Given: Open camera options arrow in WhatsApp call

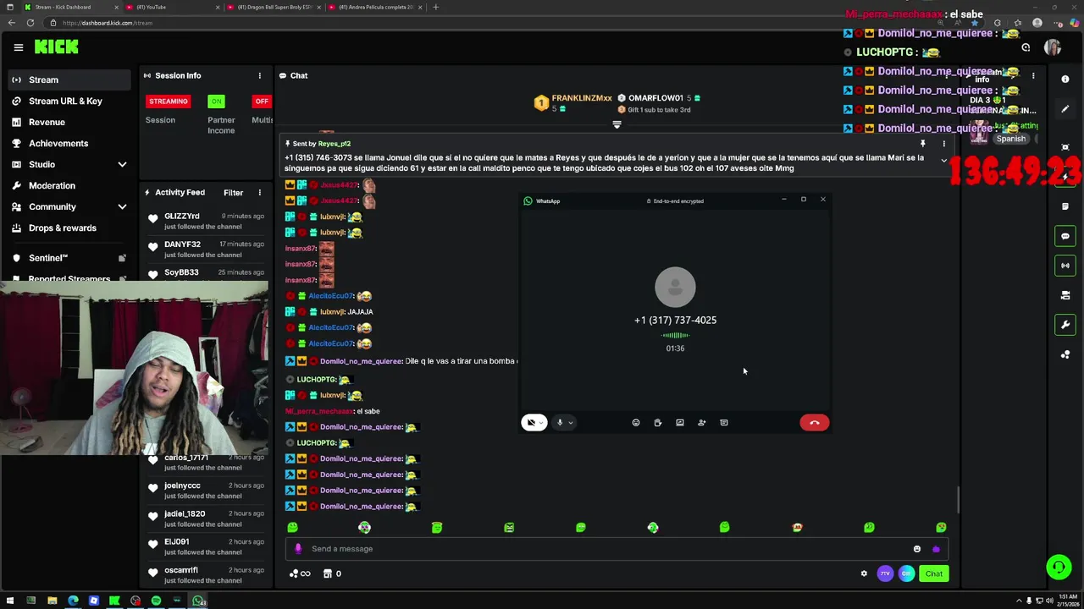Looking at the screenshot, I should coord(541,423).
